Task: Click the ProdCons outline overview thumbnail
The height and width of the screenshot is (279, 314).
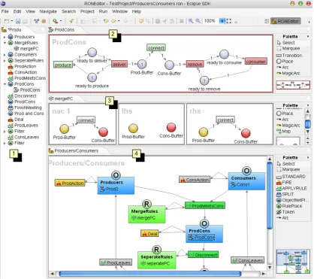Action: 293,85
